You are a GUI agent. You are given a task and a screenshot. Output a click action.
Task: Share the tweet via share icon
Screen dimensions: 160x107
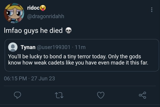pos(143,95)
